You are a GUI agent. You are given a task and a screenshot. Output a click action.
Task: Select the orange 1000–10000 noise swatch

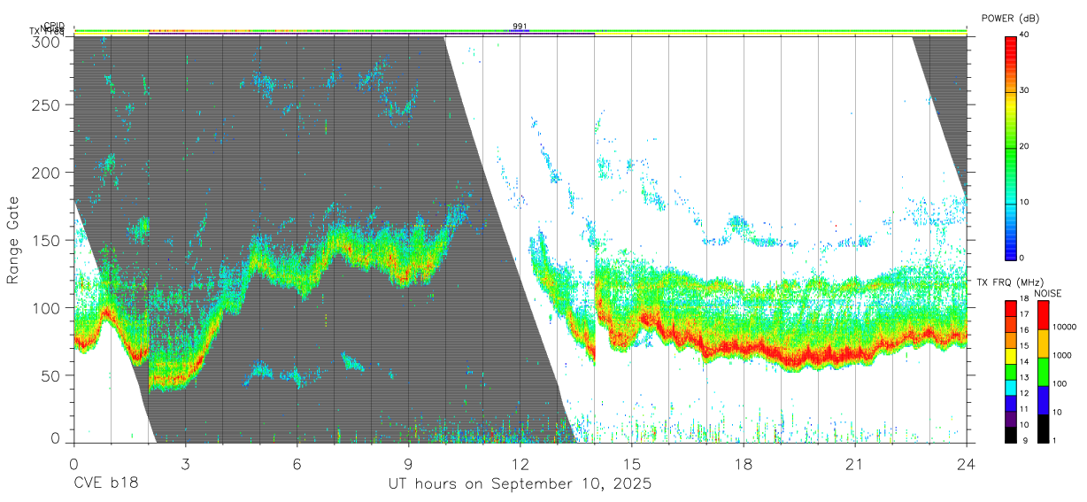pos(1043,344)
